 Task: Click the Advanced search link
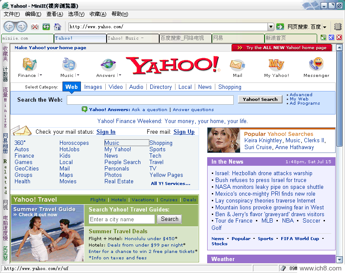tap(301, 95)
